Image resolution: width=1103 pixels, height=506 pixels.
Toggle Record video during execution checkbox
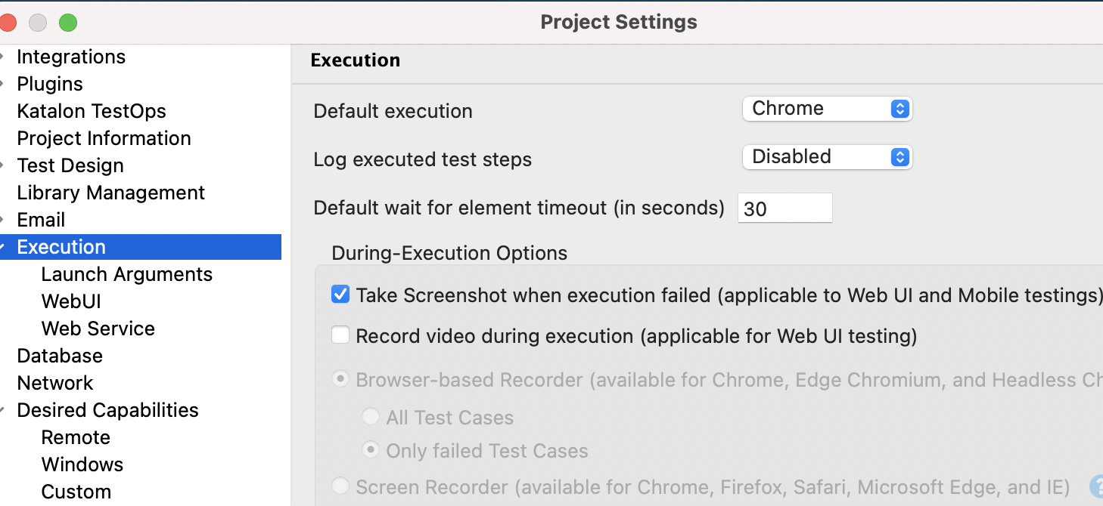coord(340,335)
